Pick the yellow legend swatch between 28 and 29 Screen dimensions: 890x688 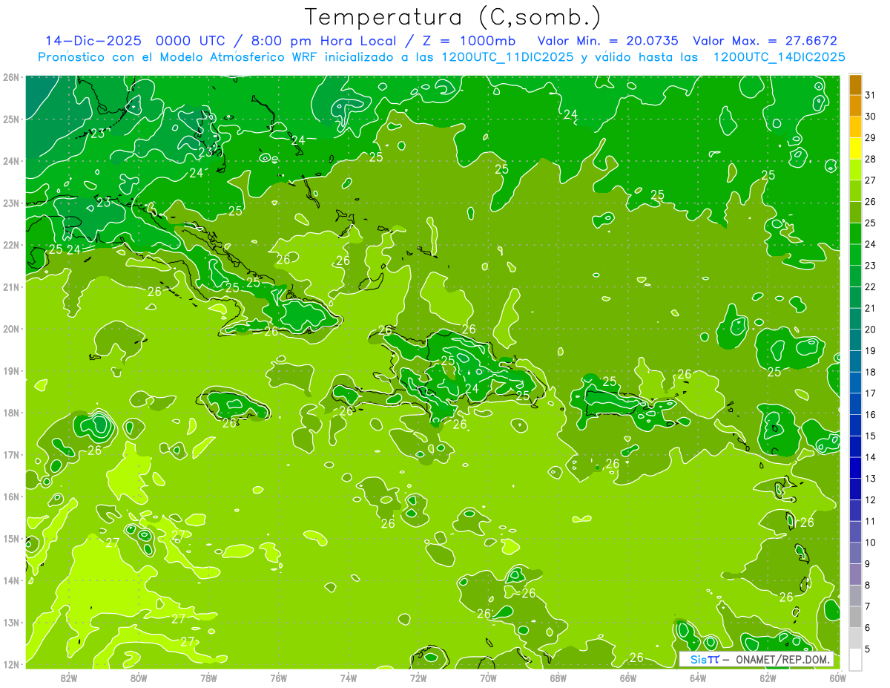(856, 148)
